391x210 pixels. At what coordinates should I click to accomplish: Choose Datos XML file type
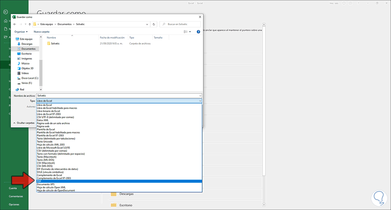(x=119, y=120)
